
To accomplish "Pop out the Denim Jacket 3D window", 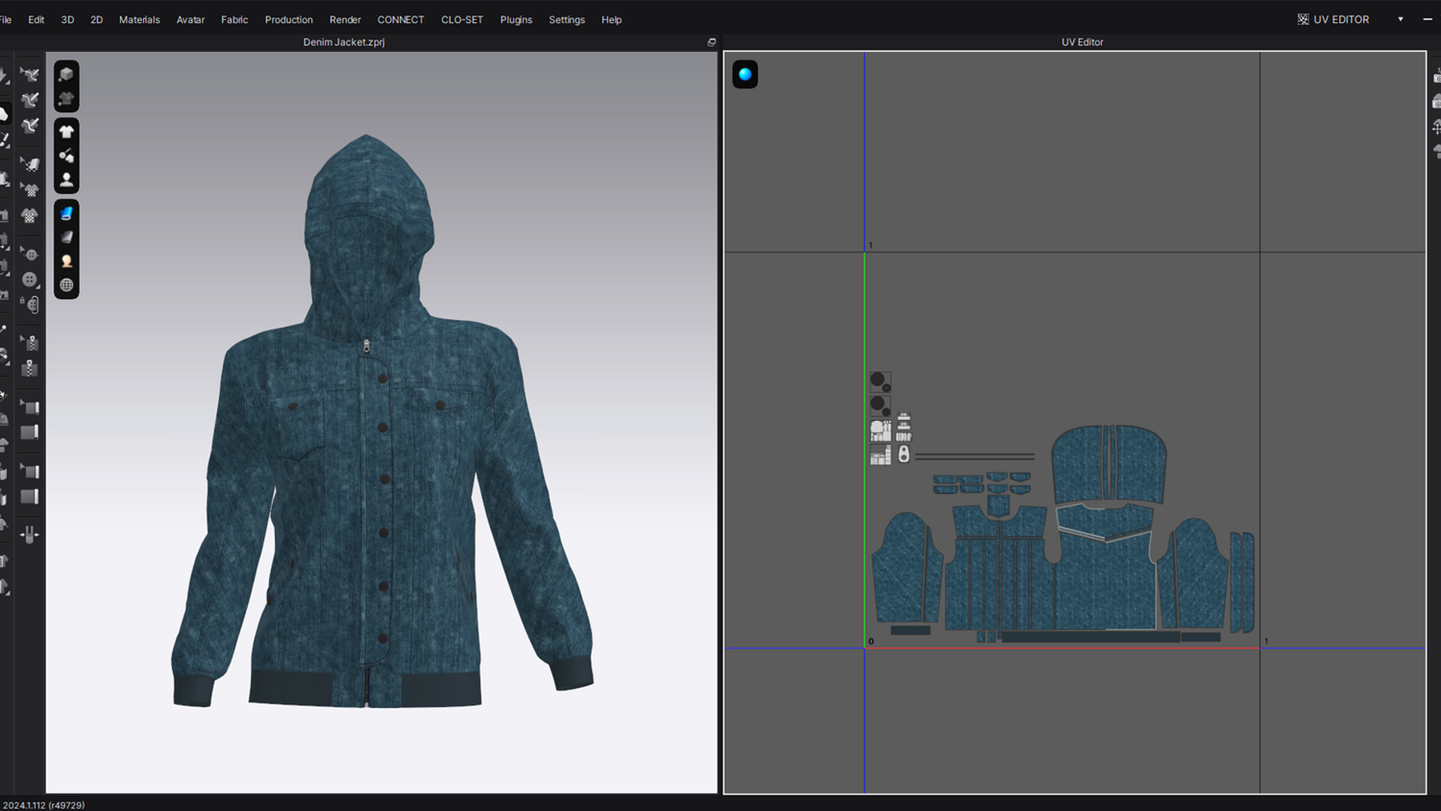I will tap(712, 42).
